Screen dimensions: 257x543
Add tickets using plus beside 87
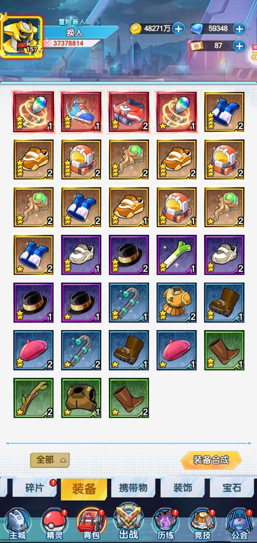[240, 46]
